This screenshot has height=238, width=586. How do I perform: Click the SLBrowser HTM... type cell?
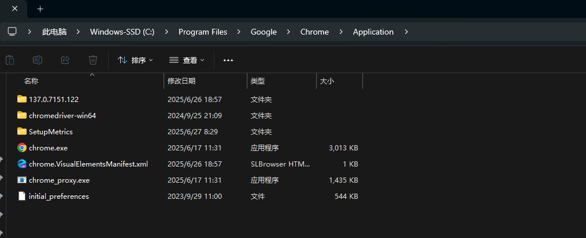click(280, 164)
